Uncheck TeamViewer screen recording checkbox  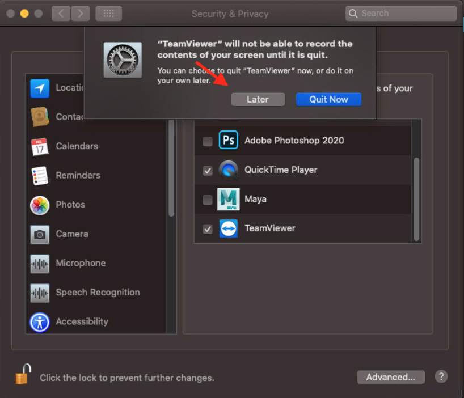(x=208, y=229)
